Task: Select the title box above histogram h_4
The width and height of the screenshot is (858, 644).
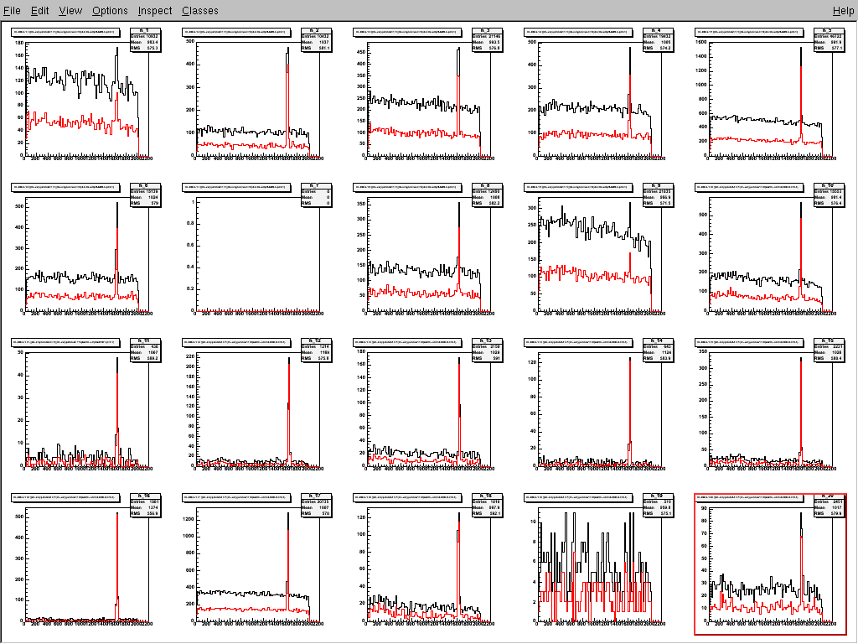Action: 578,33
